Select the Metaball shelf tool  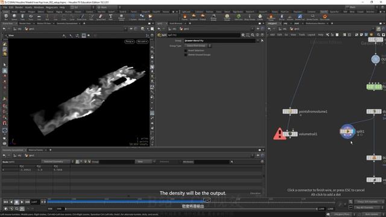pos(142,17)
